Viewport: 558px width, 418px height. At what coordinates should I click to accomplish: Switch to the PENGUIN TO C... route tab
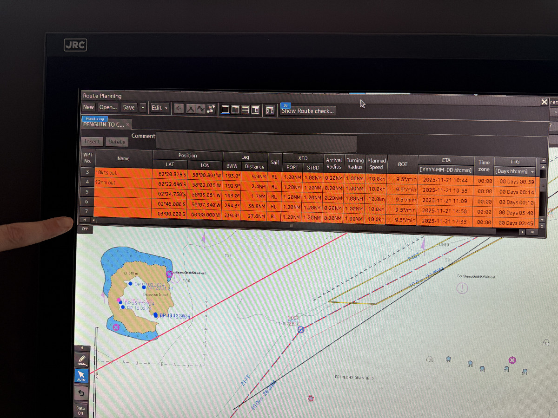coord(103,124)
